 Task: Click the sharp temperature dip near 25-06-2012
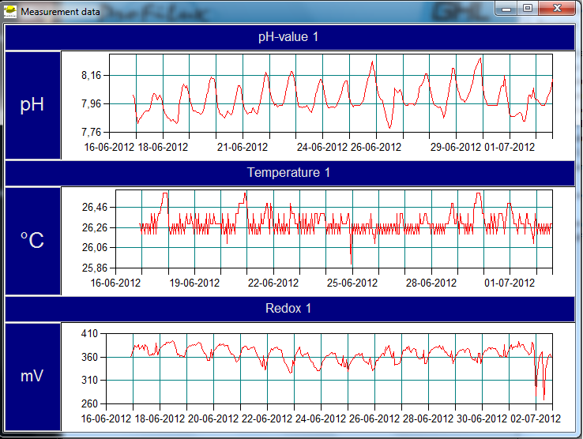[351, 261]
